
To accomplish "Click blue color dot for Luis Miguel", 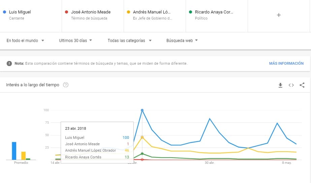I will (5, 12).
